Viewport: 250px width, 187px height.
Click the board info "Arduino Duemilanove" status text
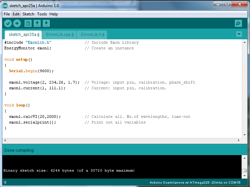[195, 183]
